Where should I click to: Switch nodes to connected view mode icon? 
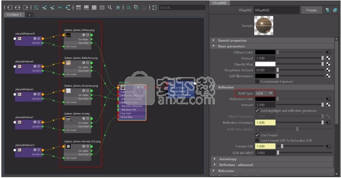tap(86, 8)
